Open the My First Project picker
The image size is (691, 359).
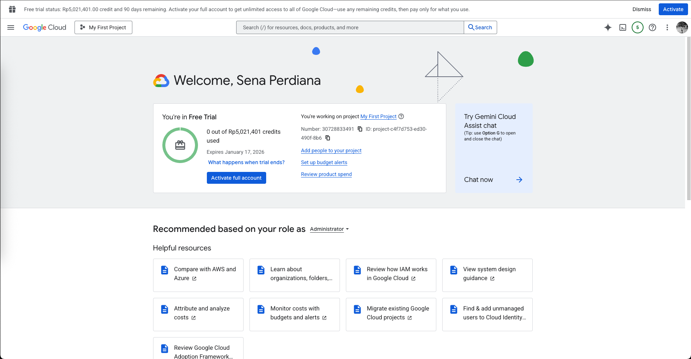click(103, 27)
